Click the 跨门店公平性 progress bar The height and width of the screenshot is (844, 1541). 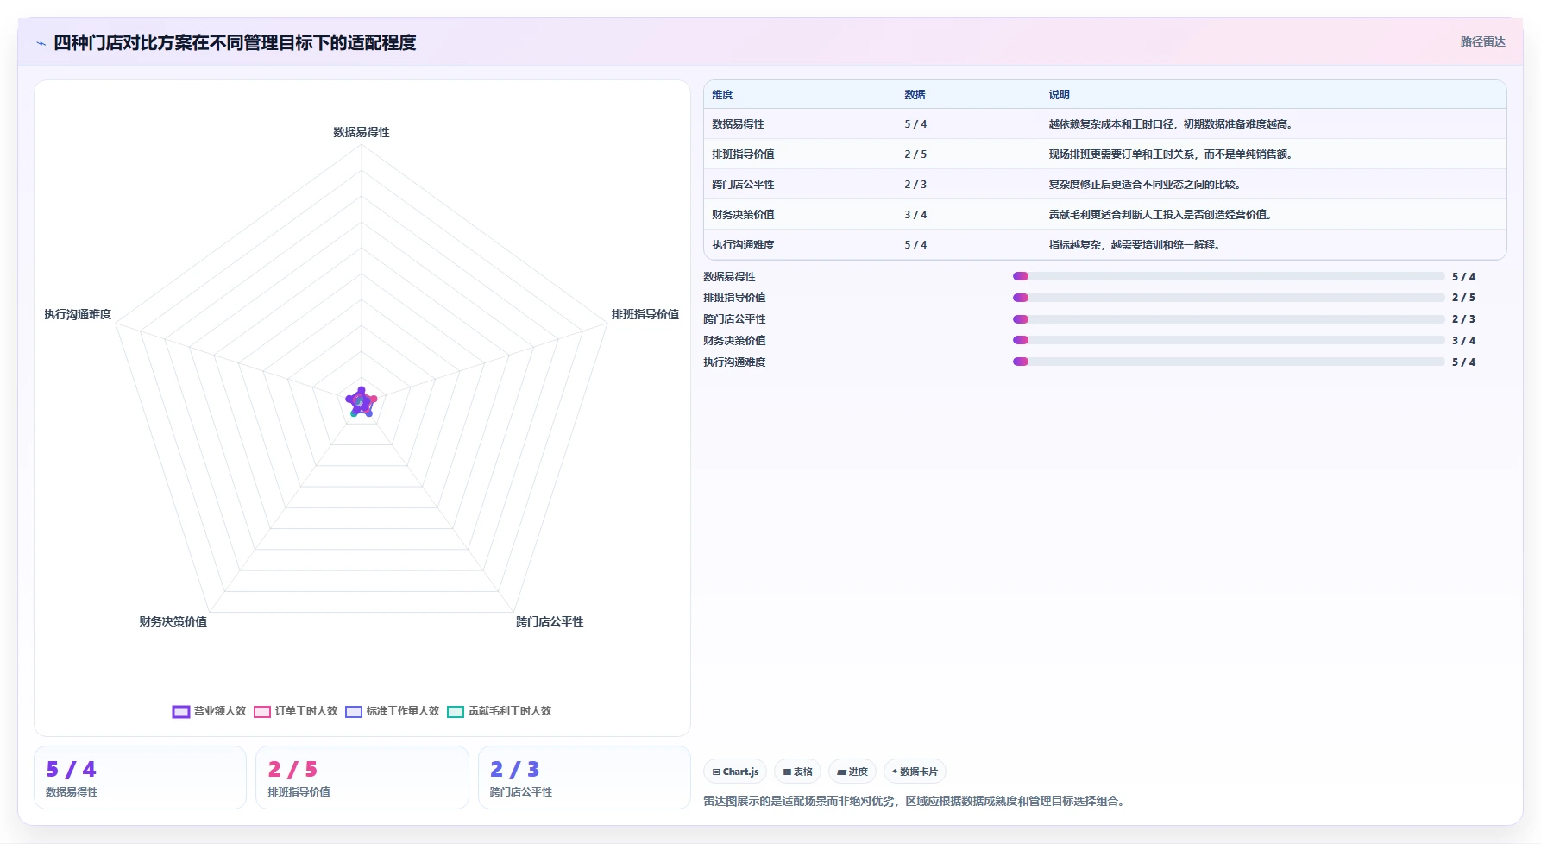1229,319
